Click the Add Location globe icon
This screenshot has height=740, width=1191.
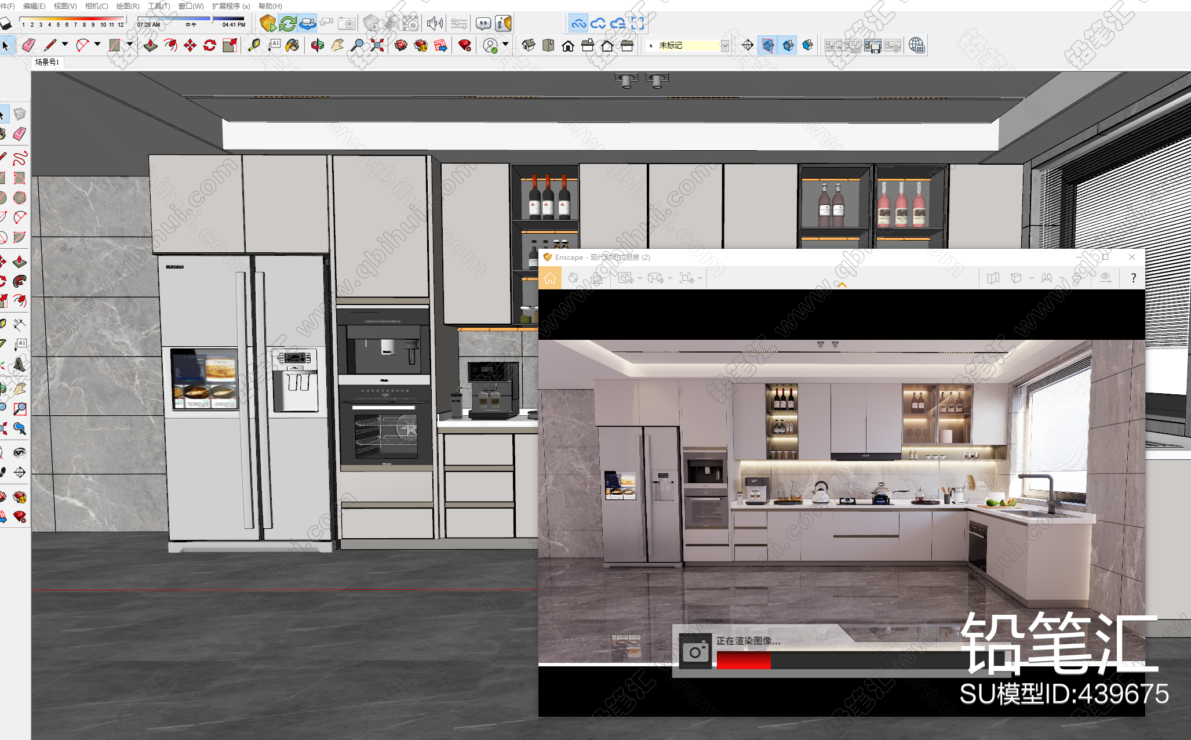coord(917,45)
